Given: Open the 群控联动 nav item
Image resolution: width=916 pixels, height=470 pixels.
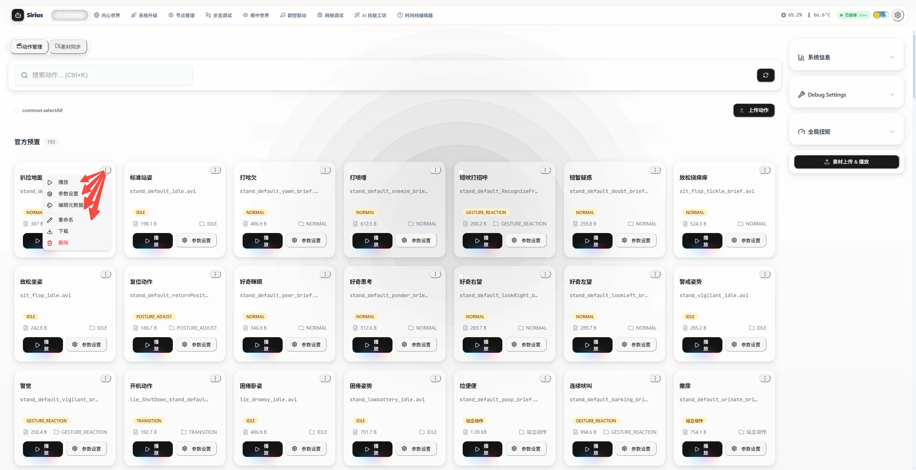Looking at the screenshot, I should tap(293, 15).
